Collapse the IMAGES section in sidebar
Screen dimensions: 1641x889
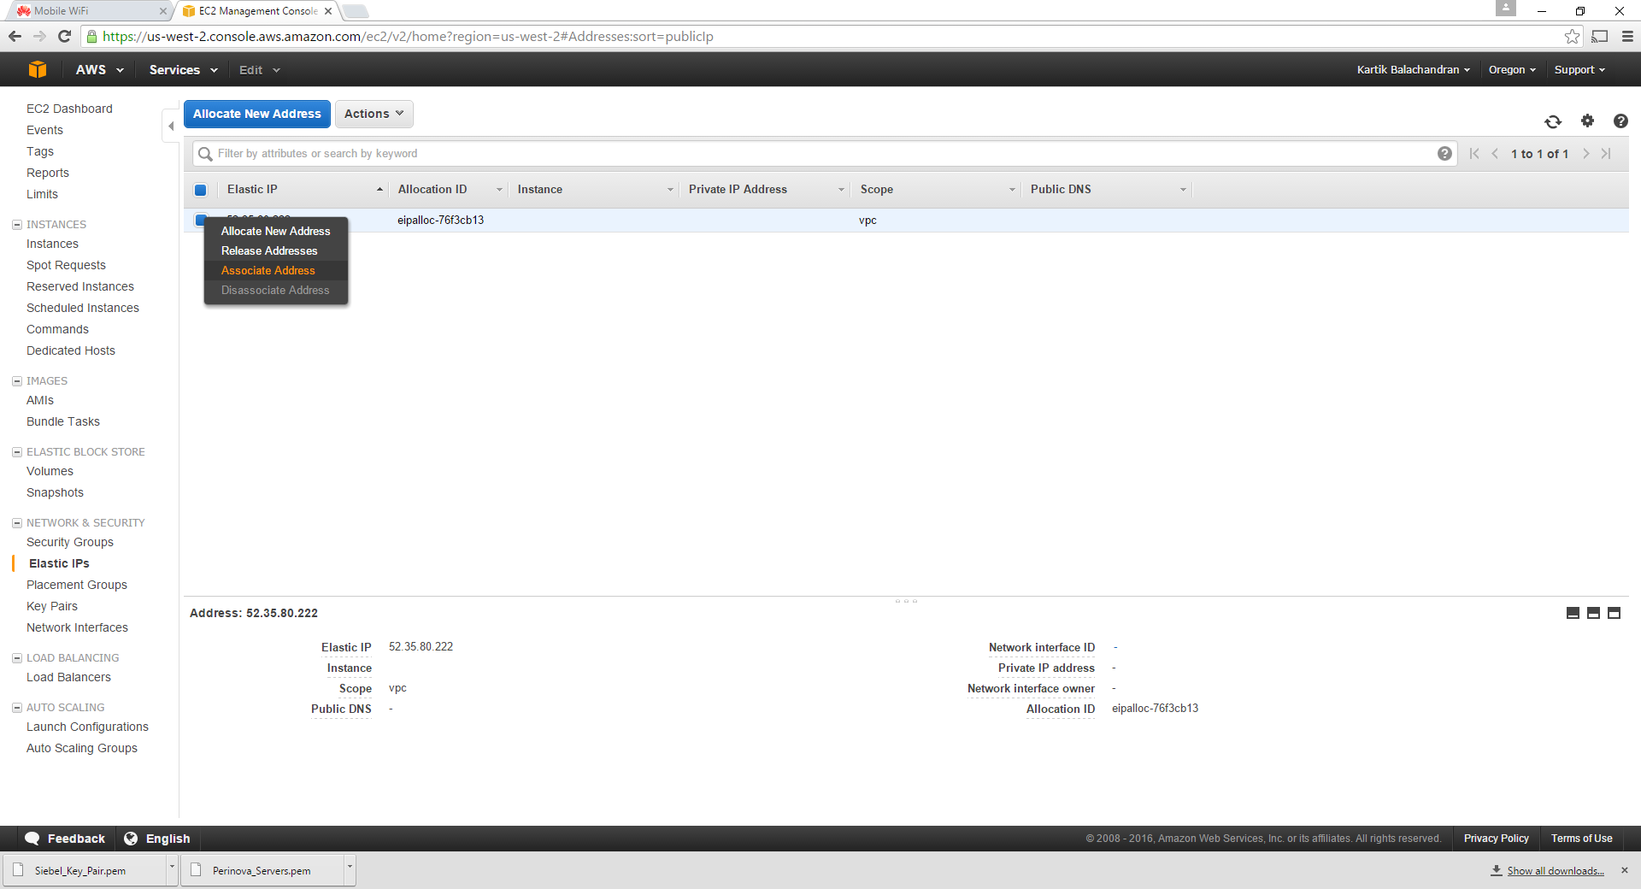(17, 381)
